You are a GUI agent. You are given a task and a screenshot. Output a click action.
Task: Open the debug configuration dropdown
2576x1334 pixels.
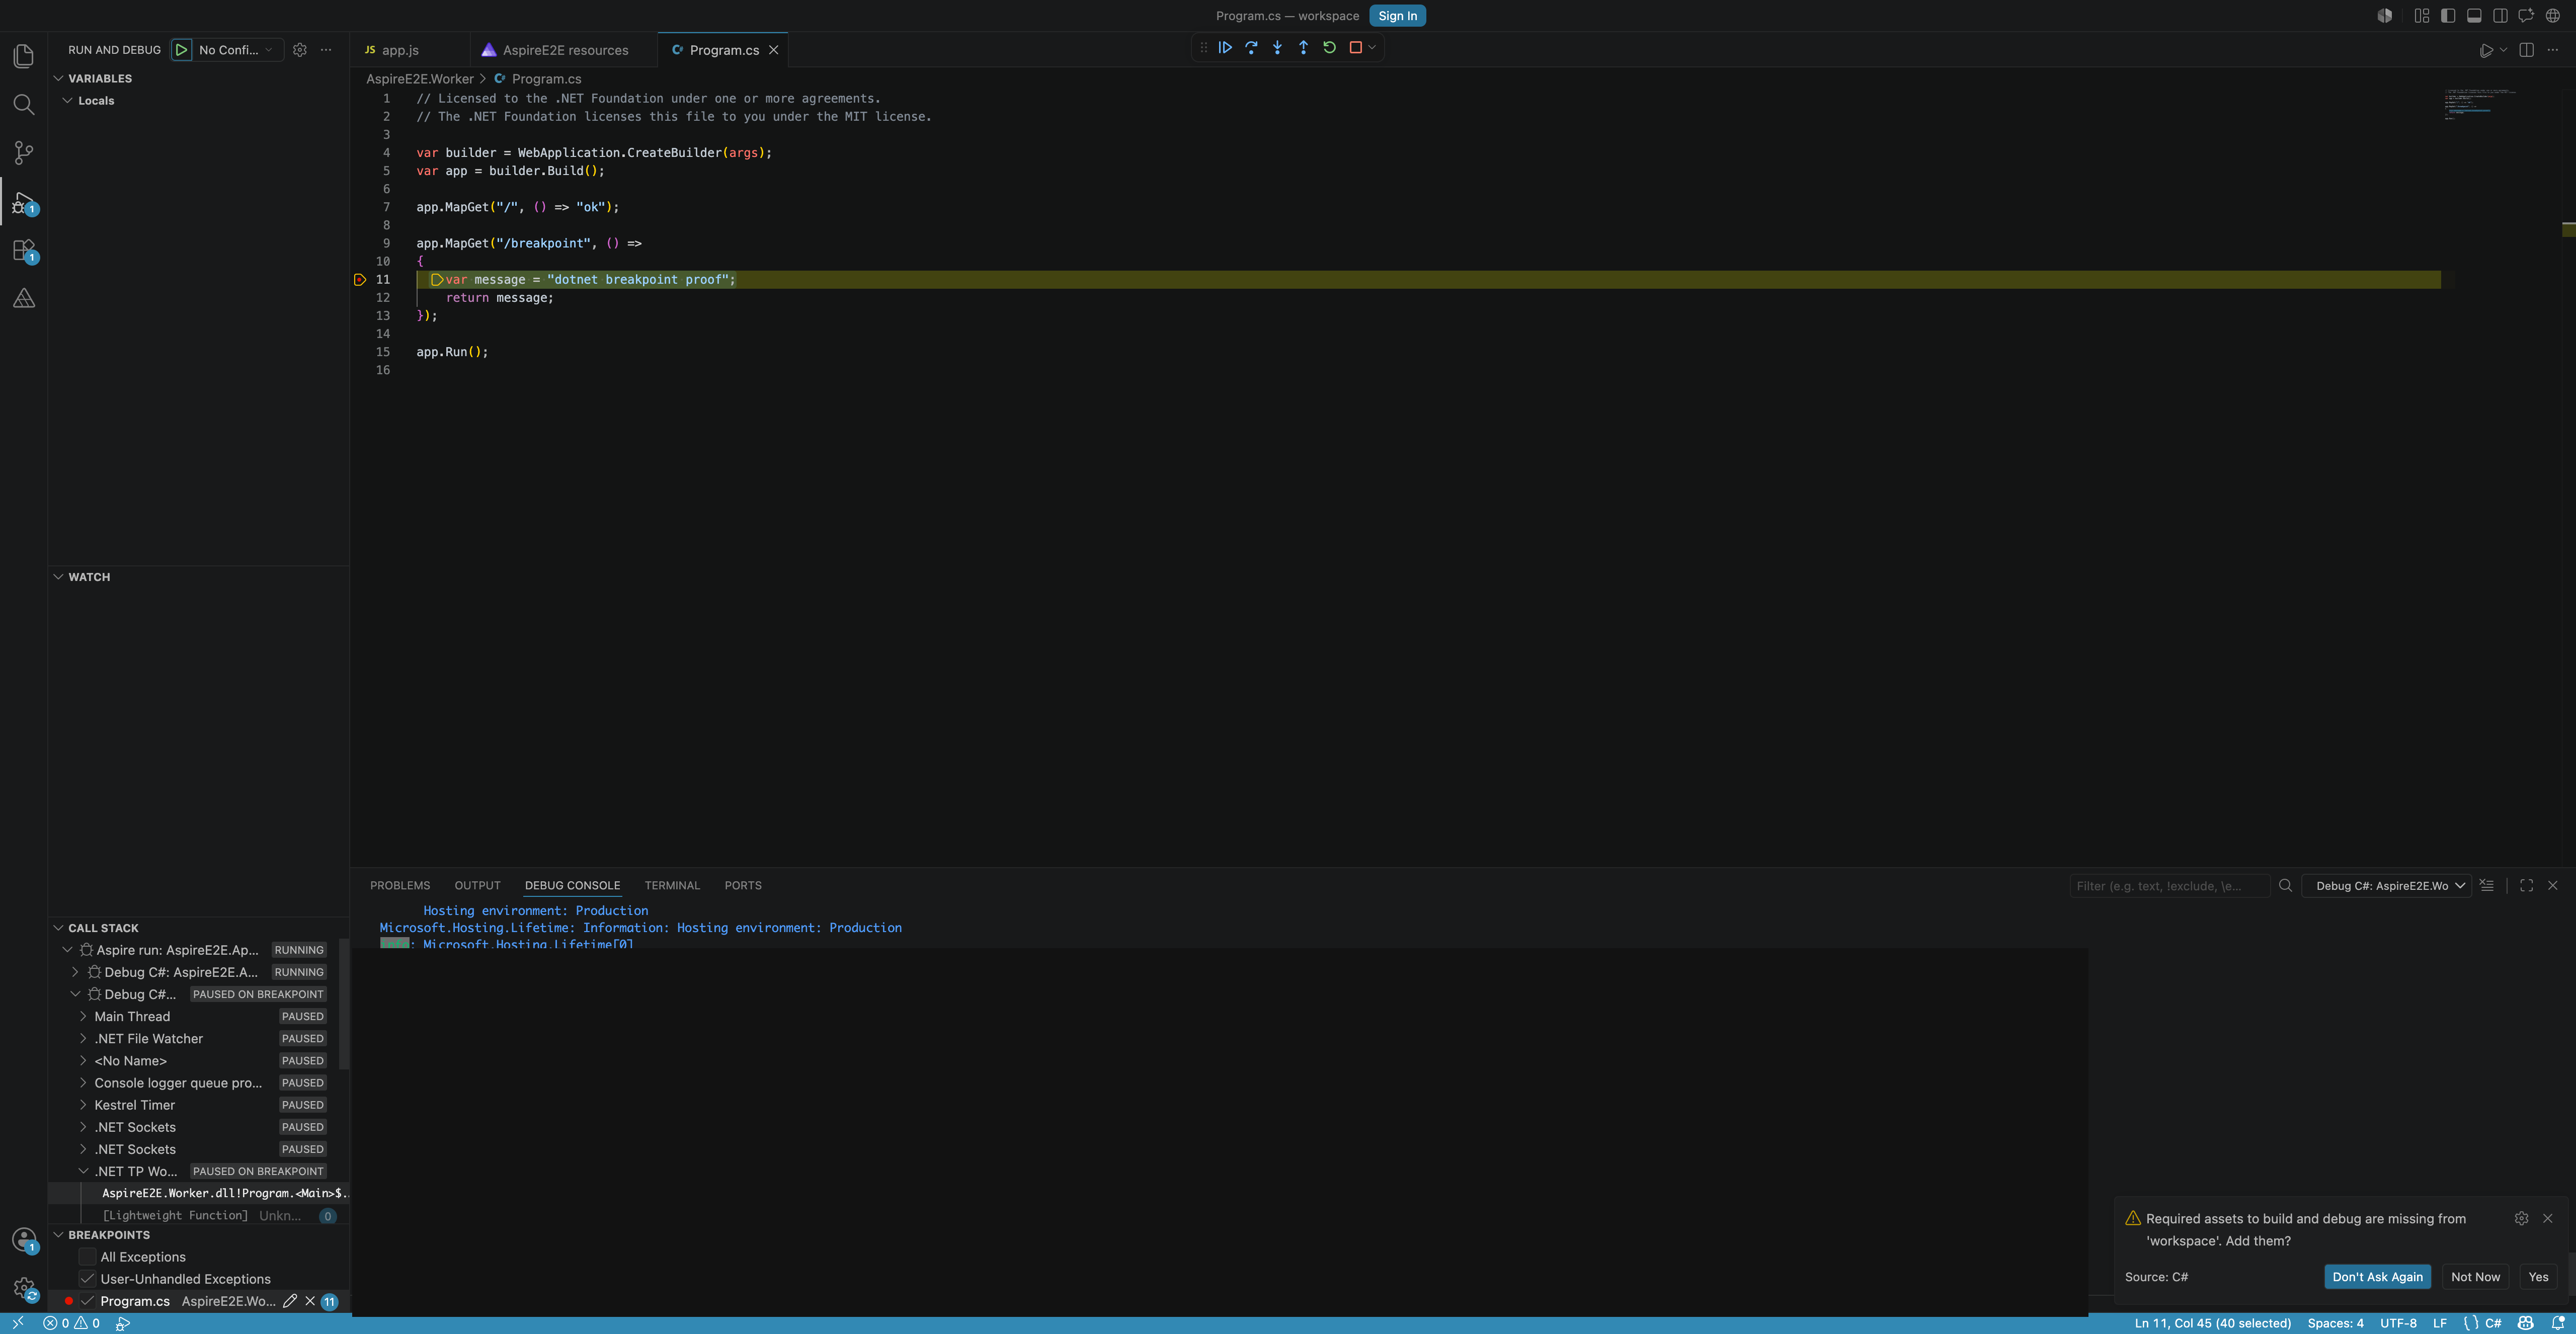pos(237,50)
